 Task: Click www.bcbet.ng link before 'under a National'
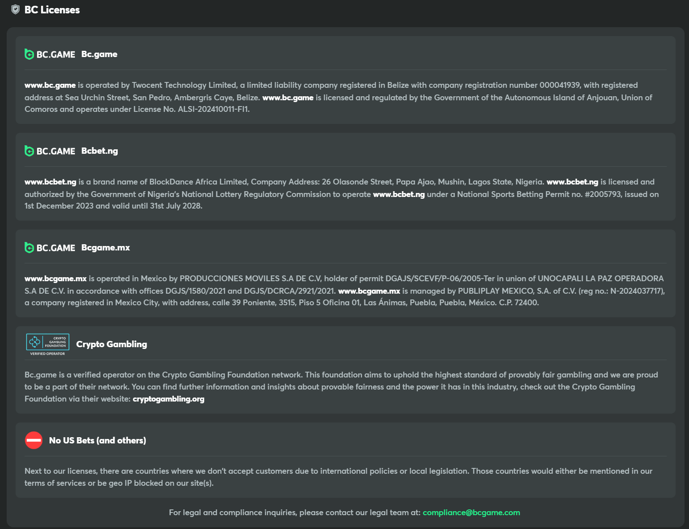point(399,194)
